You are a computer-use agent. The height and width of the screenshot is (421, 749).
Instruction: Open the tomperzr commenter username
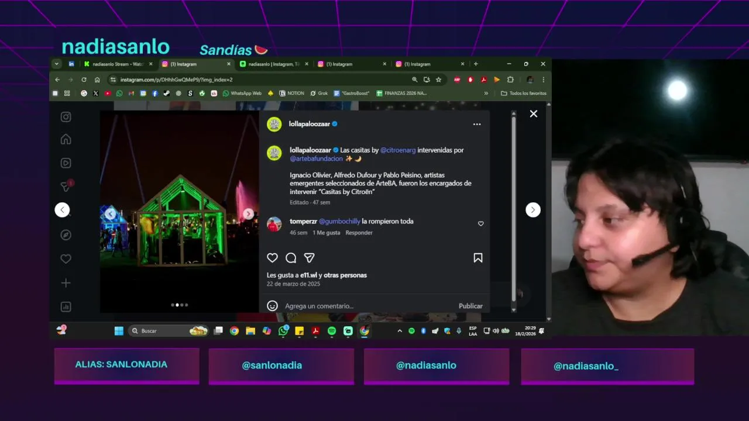click(303, 222)
